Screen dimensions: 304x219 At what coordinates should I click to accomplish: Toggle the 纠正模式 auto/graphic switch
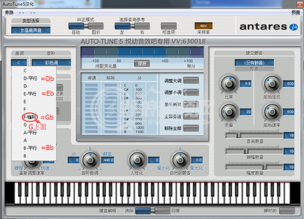point(86,26)
